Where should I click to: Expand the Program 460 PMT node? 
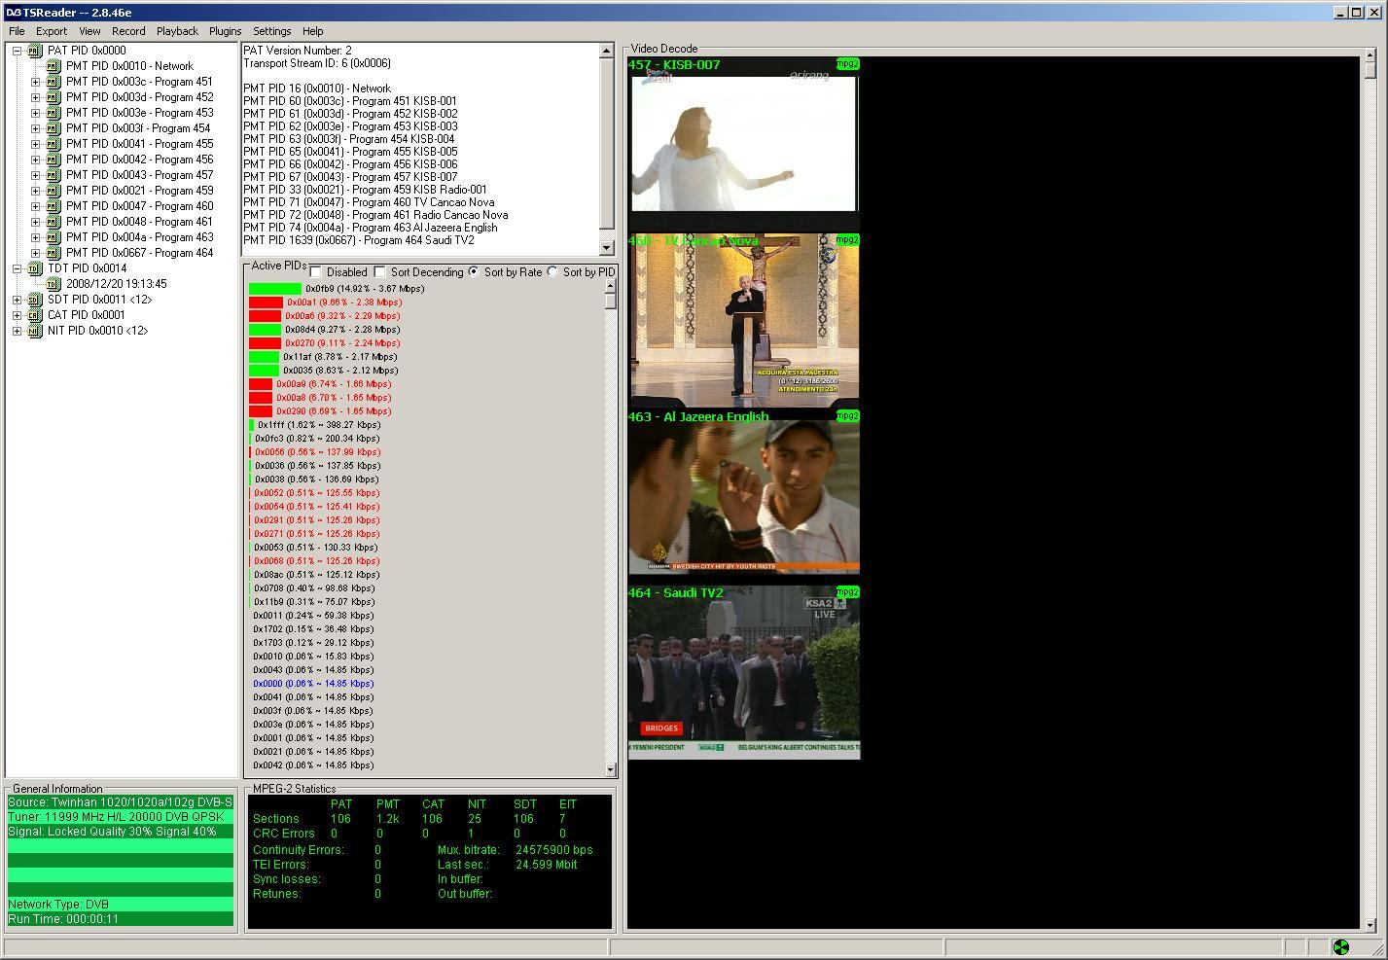35,206
